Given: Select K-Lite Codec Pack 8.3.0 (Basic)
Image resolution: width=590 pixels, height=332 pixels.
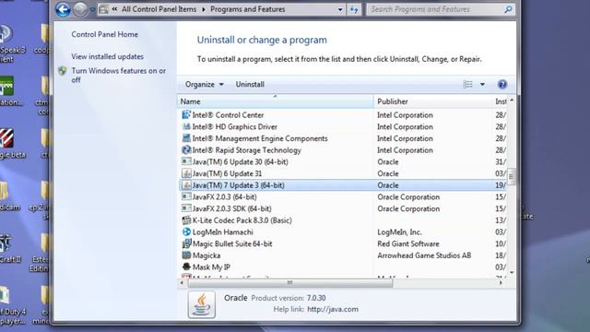Looking at the screenshot, I should coord(242,220).
